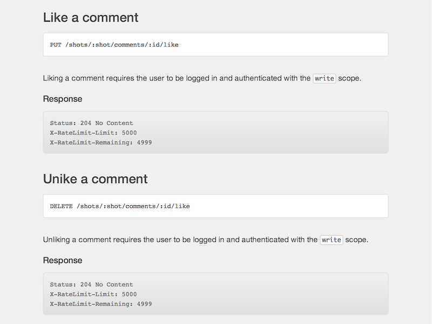This screenshot has width=432, height=324.
Task: Click the "Liking a comment requires" paragraph
Action: (x=177, y=78)
